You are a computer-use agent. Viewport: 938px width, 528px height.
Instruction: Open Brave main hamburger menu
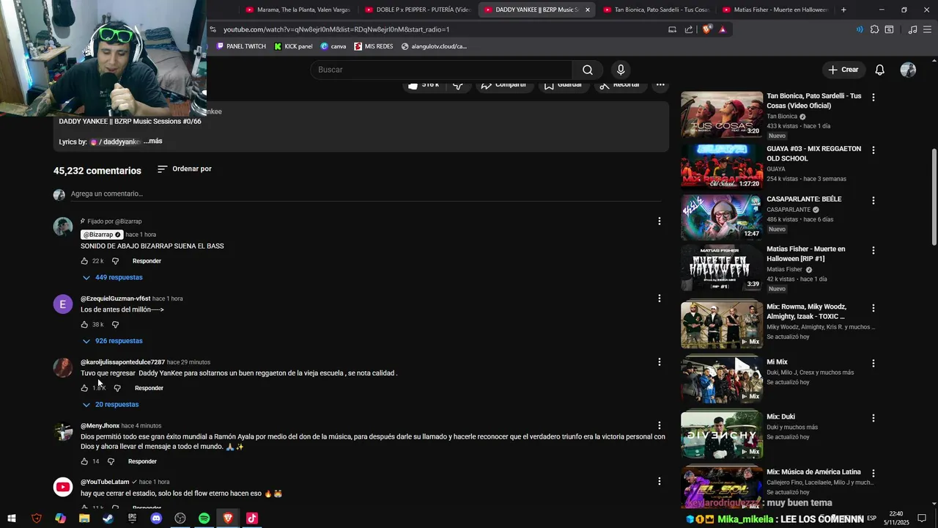(x=928, y=29)
